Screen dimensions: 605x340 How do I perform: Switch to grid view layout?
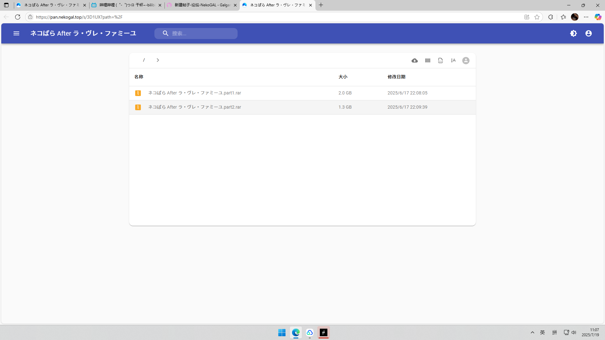click(x=428, y=60)
